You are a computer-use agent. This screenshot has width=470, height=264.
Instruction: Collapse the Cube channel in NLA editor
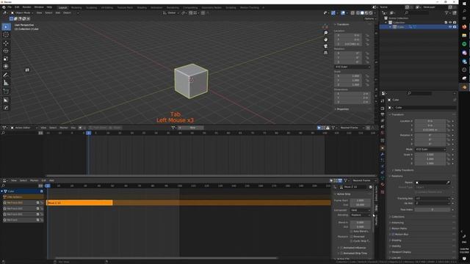click(2, 191)
